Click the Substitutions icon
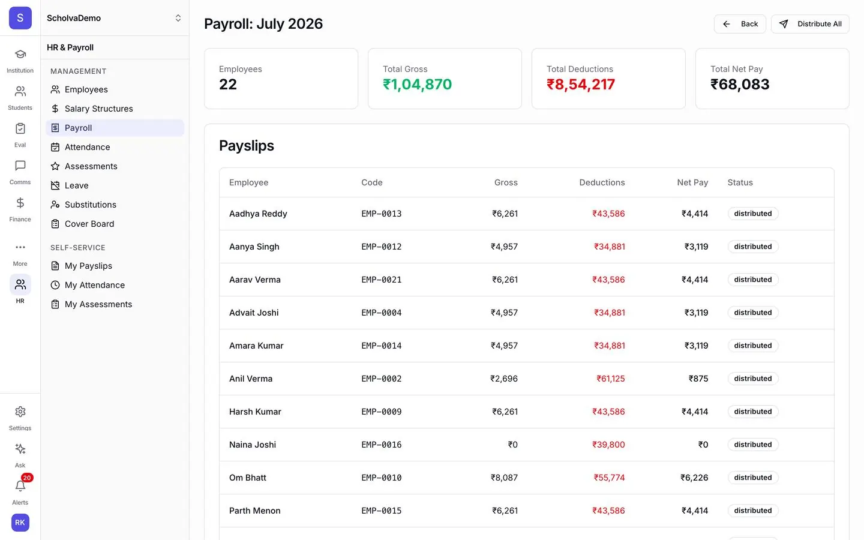This screenshot has width=864, height=540. click(55, 205)
